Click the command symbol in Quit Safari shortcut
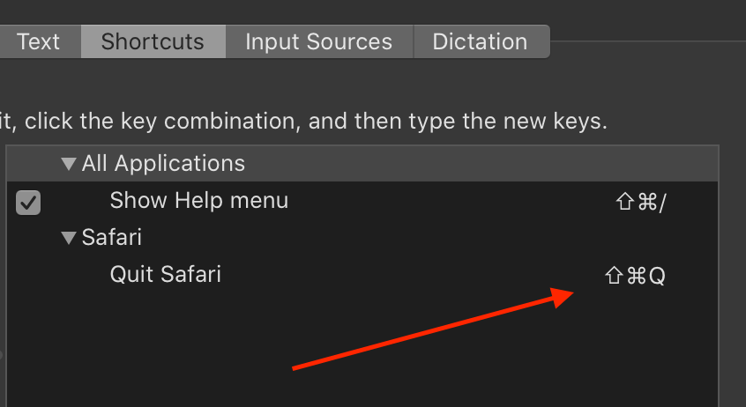This screenshot has width=746, height=407. click(637, 275)
